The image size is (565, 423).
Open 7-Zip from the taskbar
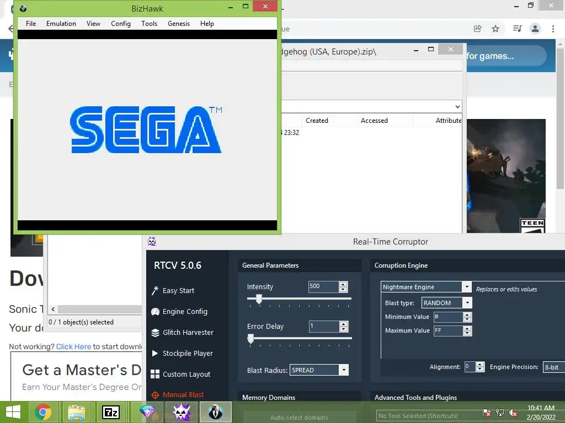click(x=110, y=412)
